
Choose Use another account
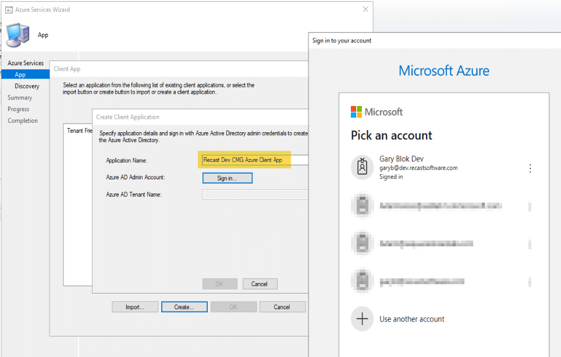(411, 319)
